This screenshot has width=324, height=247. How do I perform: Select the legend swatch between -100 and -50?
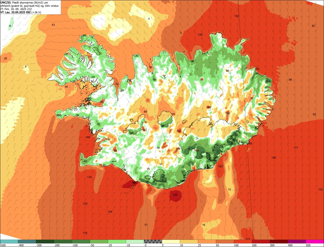pos(81,241)
